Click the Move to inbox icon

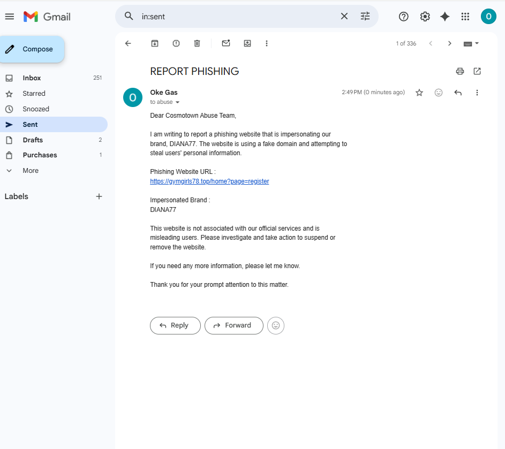coord(247,43)
